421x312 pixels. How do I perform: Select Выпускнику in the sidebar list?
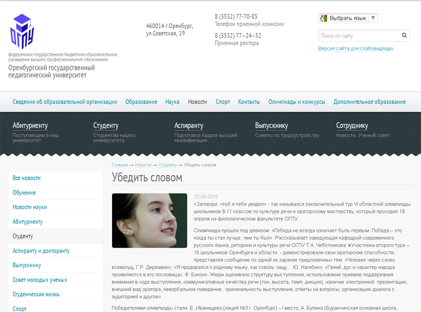click(x=56, y=265)
